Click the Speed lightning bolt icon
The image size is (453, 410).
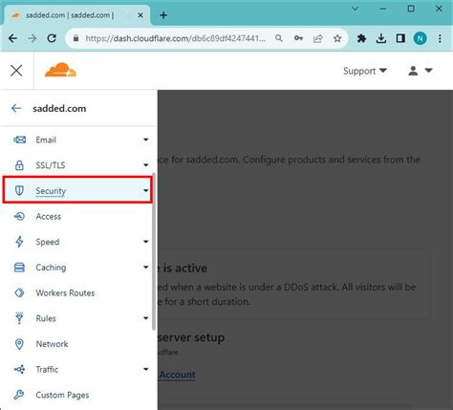click(19, 242)
